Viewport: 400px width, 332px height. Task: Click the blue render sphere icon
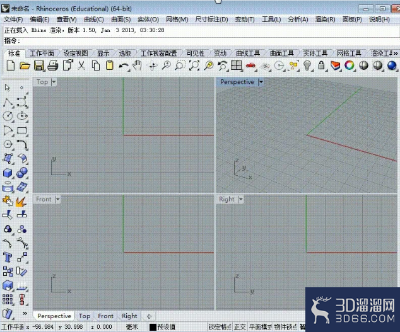tap(392, 66)
